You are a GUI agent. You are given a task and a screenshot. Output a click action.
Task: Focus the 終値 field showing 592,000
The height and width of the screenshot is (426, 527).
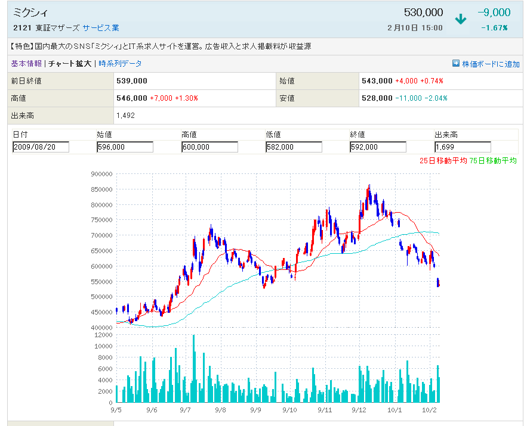click(x=378, y=147)
